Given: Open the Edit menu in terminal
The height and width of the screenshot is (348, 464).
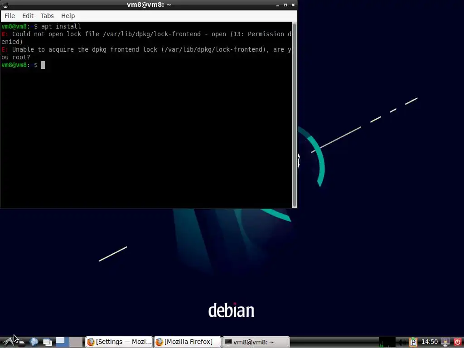Looking at the screenshot, I should (x=28, y=16).
